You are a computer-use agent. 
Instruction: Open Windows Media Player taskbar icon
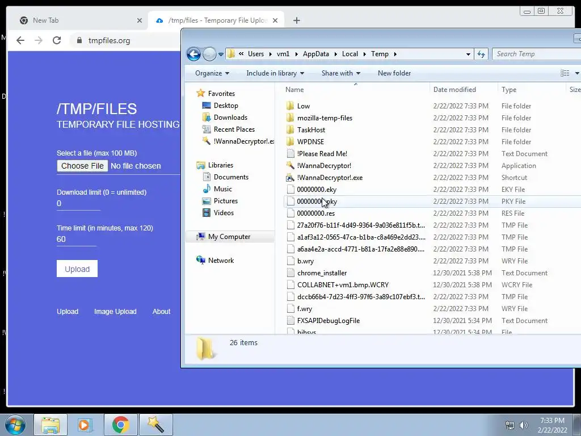(x=85, y=425)
